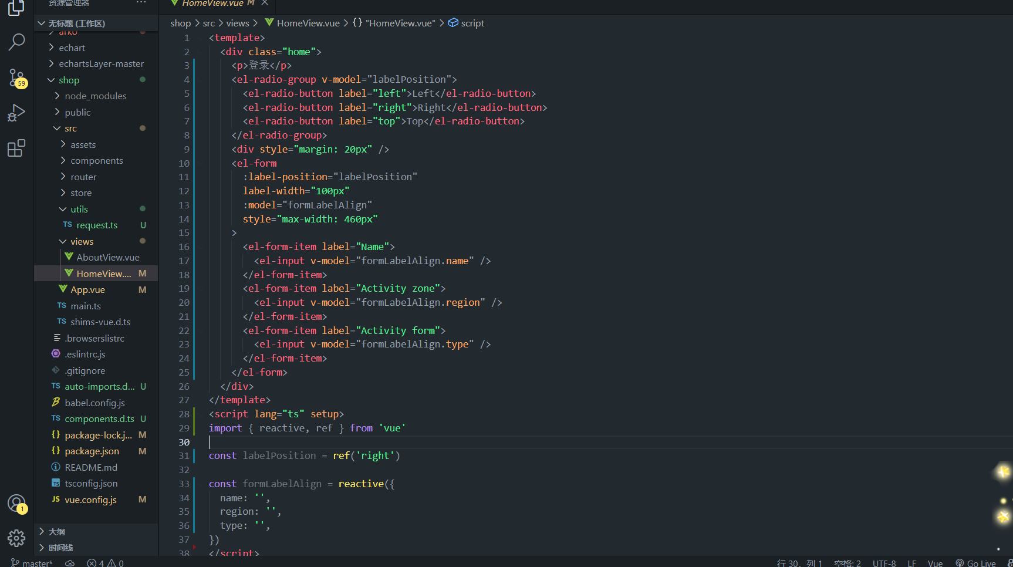Expand the echart folder
This screenshot has height=567, width=1013.
(x=97, y=48)
